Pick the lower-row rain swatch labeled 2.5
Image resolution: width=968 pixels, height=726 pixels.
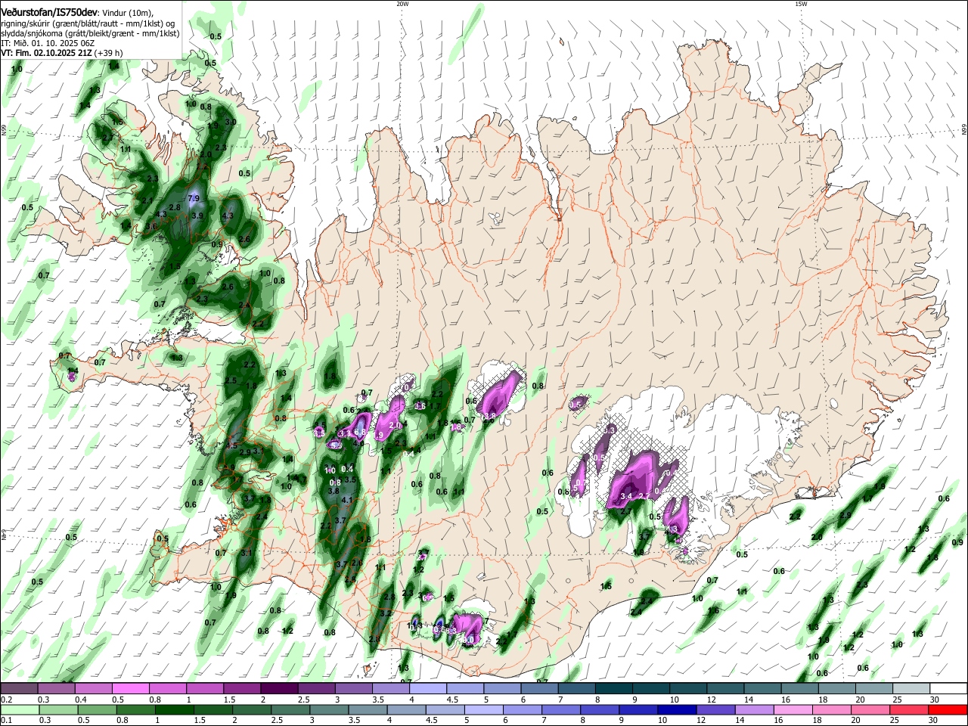(x=290, y=709)
